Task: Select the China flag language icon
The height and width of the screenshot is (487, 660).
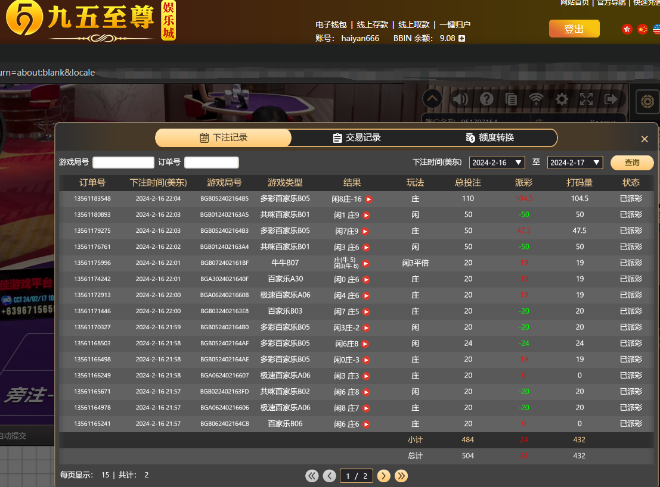Action: click(642, 29)
